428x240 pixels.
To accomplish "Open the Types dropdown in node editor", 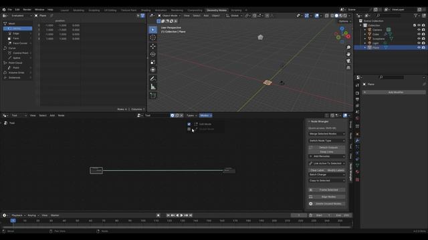I will (192, 115).
